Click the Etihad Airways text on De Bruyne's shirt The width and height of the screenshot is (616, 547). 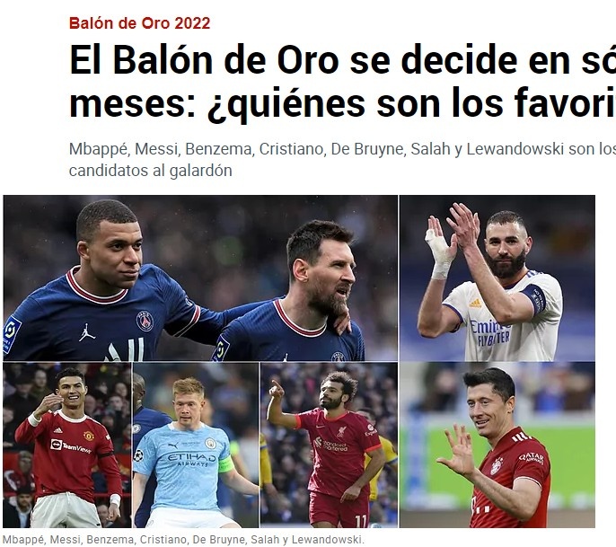(x=192, y=459)
